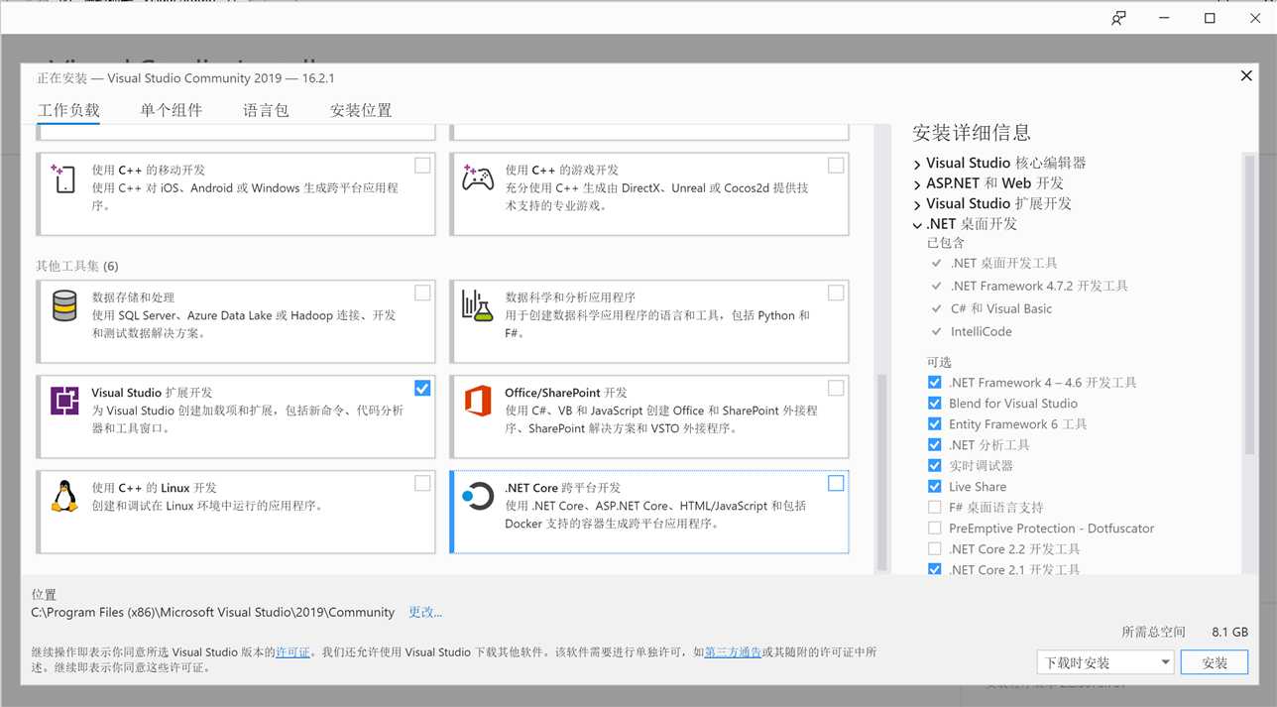Check PreEmptive Protection - Dotfuscator option
The image size is (1277, 707).
pos(934,528)
